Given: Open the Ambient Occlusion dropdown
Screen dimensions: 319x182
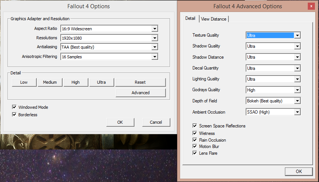Looking at the screenshot, I should coord(273,112).
